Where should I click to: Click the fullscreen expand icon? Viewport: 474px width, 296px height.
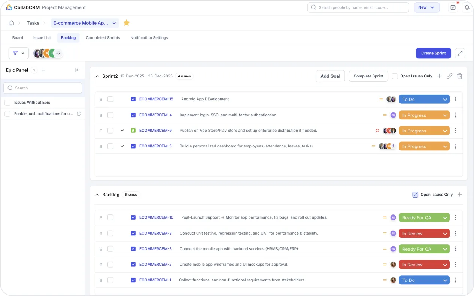tap(460, 53)
